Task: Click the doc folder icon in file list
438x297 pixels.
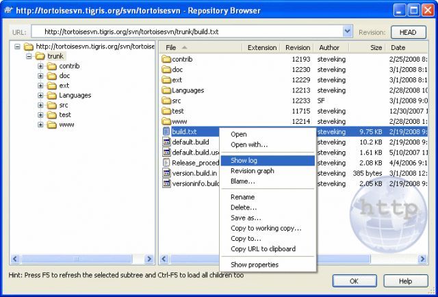Action: coord(166,70)
